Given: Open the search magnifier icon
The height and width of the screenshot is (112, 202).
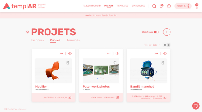Looking at the screenshot, I should click(x=154, y=6).
